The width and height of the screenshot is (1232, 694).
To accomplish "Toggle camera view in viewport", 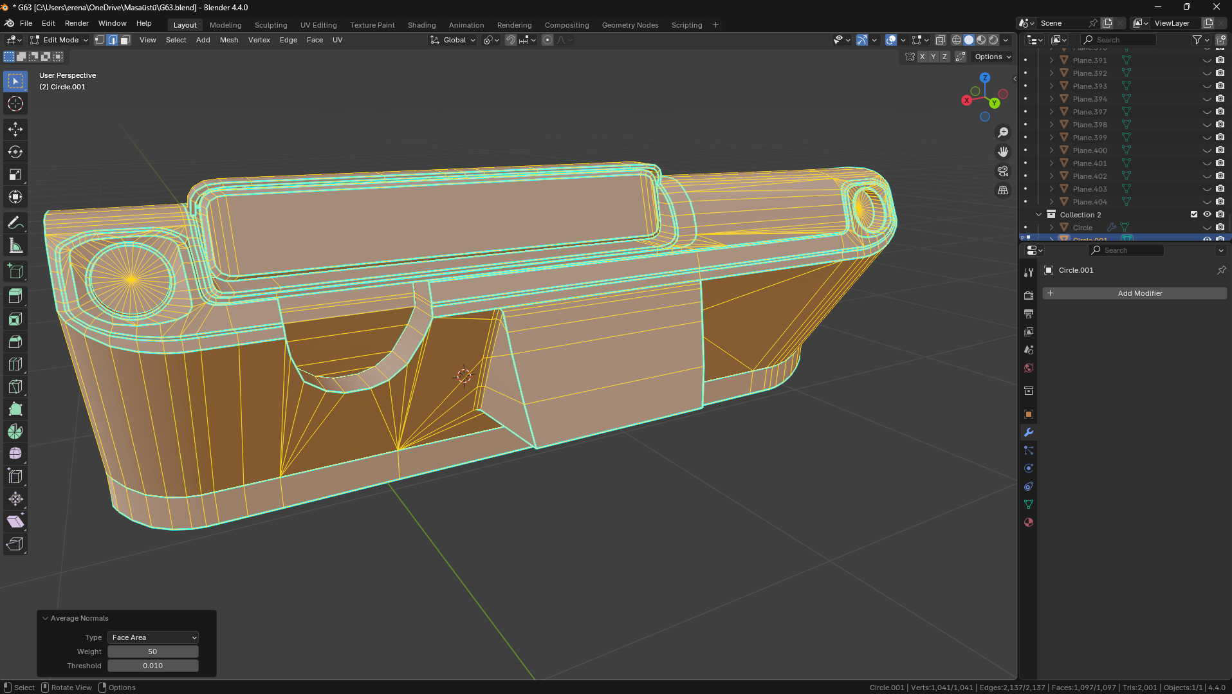I will pyautogui.click(x=1002, y=171).
